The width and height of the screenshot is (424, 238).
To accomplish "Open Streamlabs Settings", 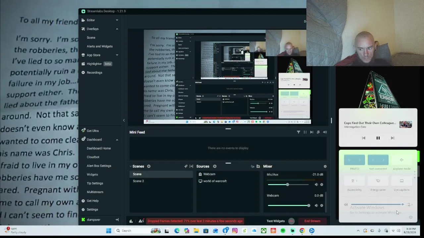I will (92, 210).
